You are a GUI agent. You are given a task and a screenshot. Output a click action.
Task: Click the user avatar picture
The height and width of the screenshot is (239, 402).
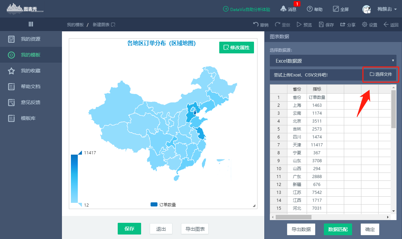pos(366,9)
